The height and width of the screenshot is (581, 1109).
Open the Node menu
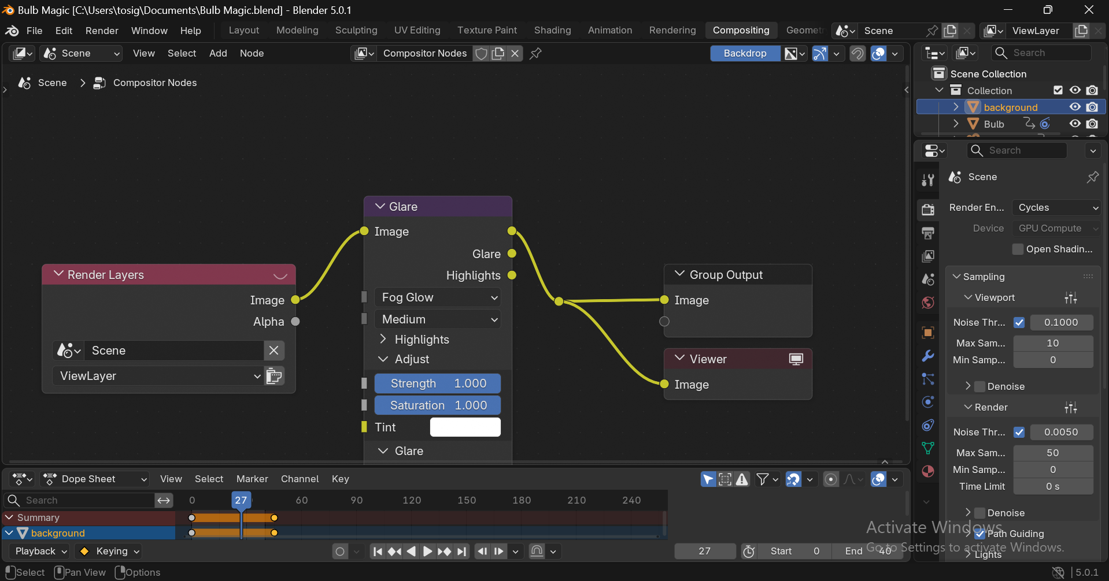pyautogui.click(x=252, y=54)
